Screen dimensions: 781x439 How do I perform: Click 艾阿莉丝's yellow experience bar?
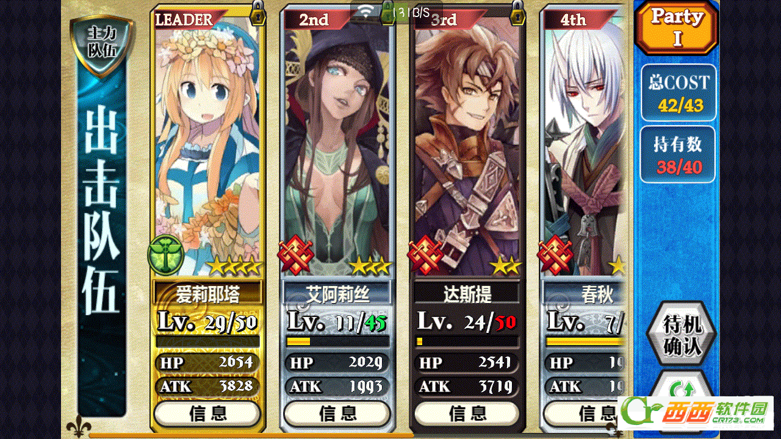337,341
